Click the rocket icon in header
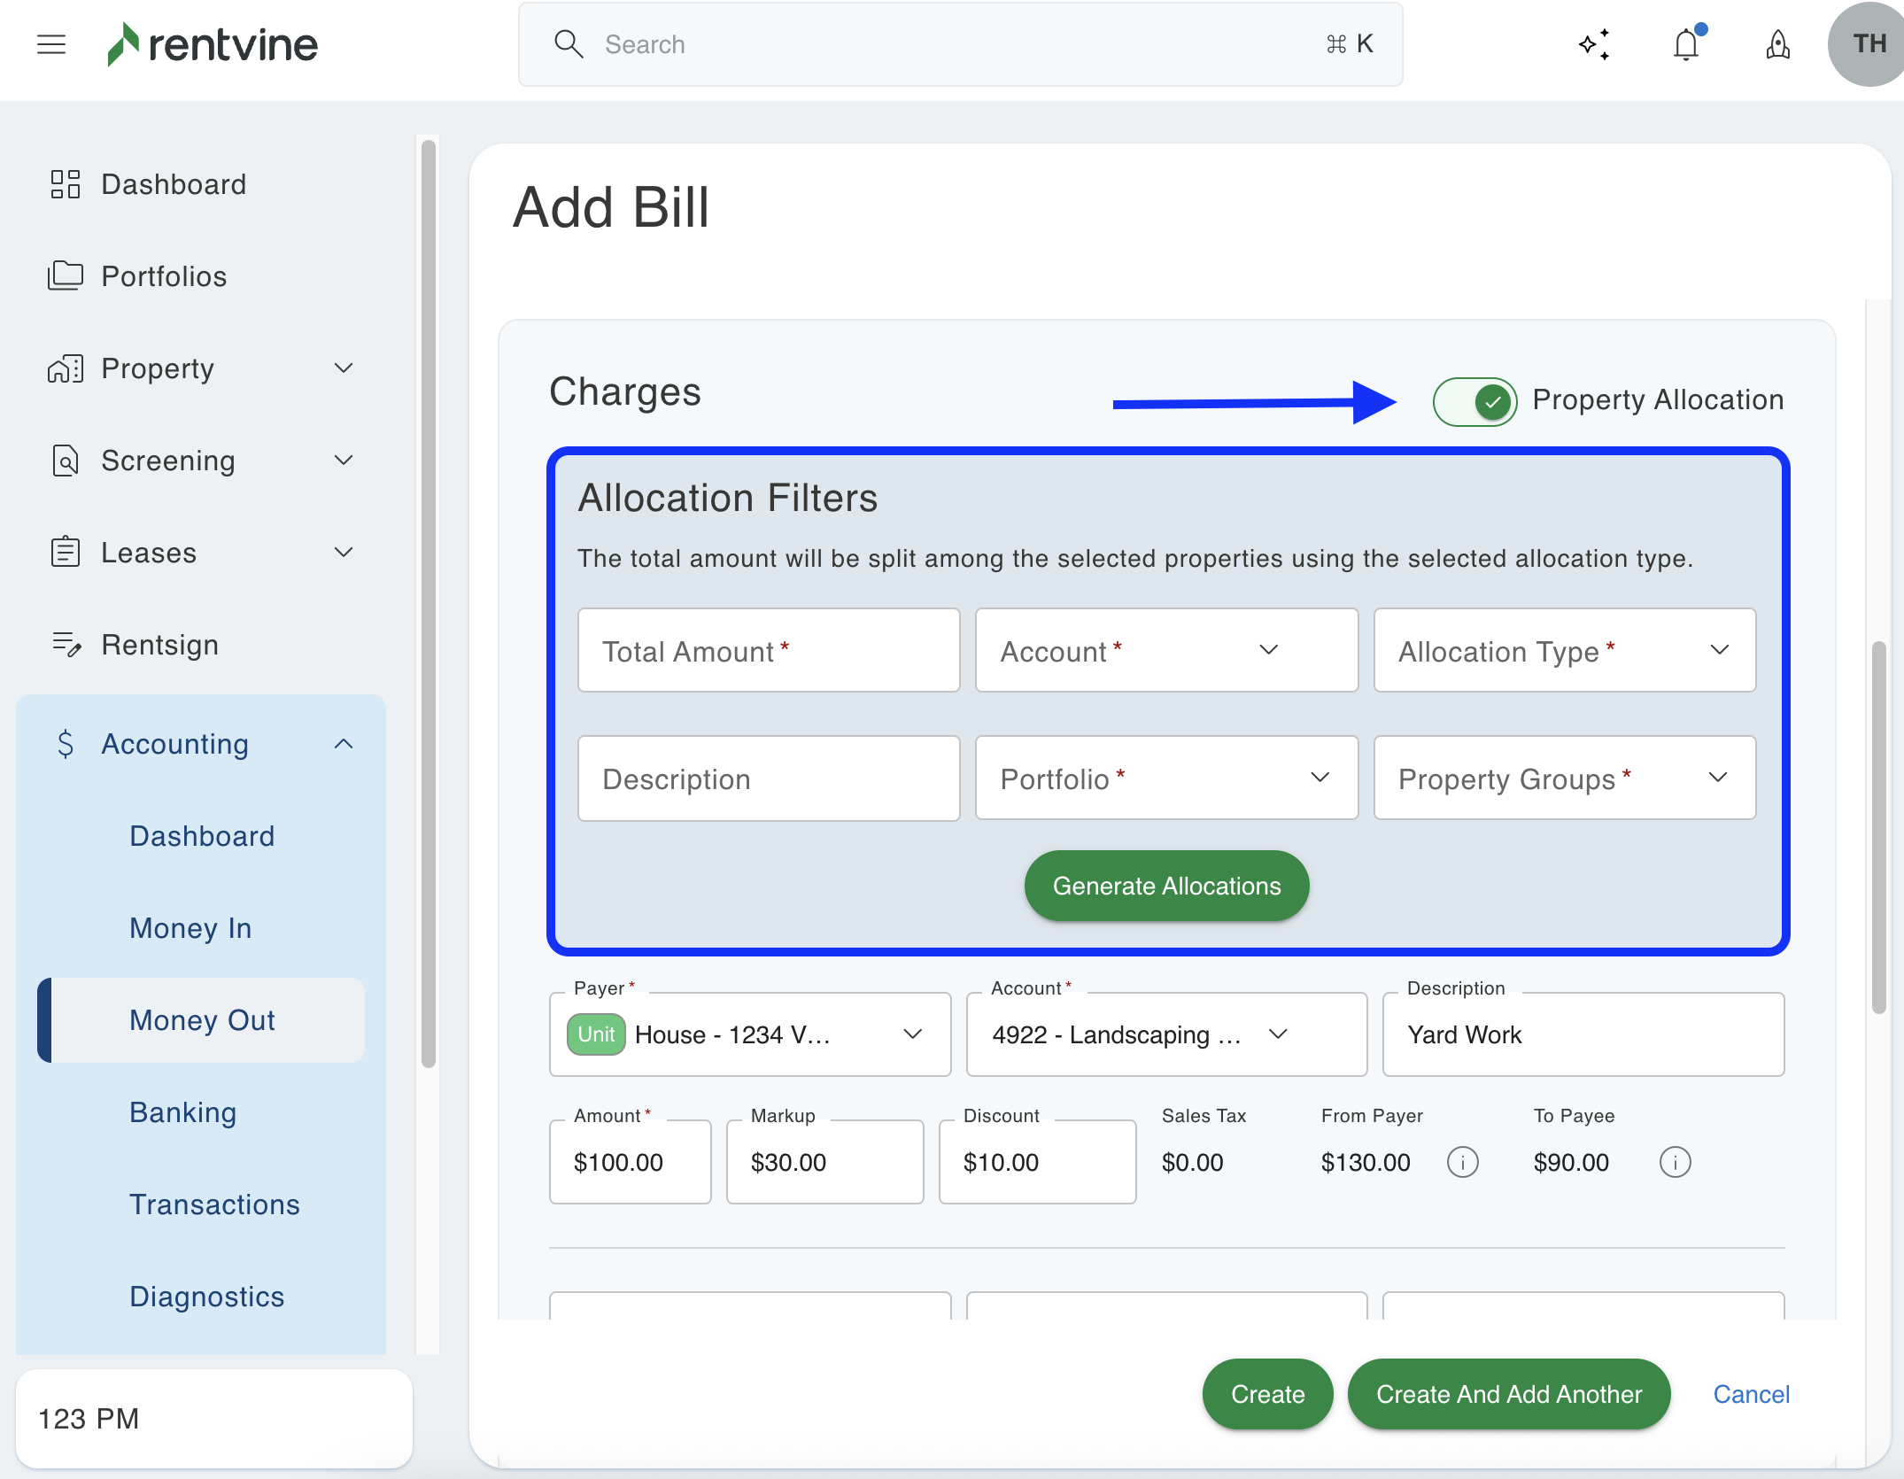 click(x=1777, y=44)
